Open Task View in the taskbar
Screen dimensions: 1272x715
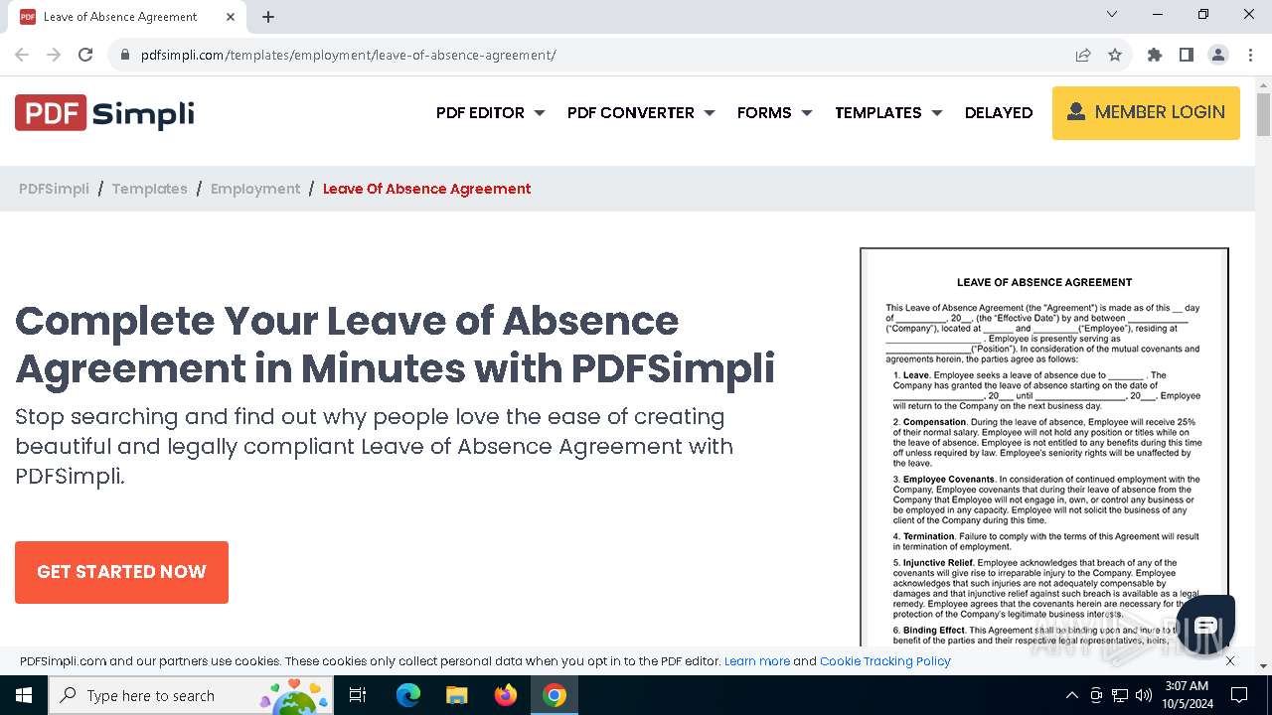(358, 695)
